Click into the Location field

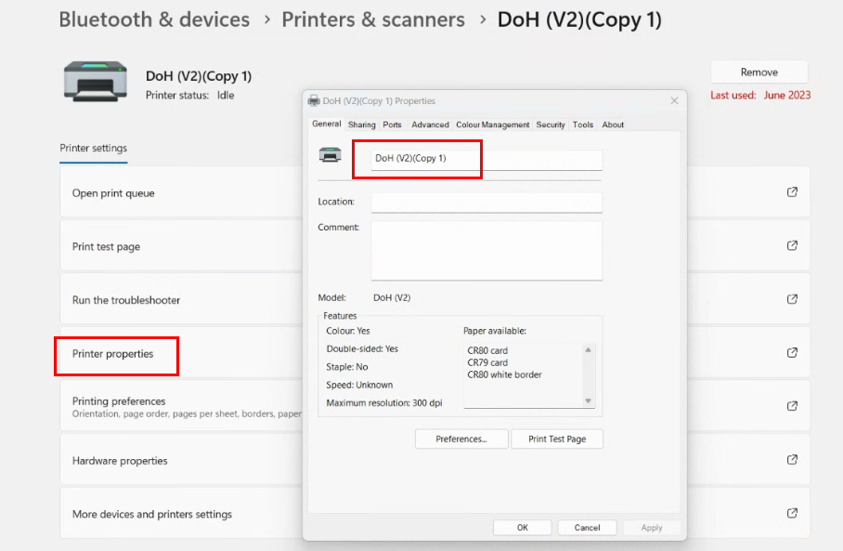(x=486, y=203)
